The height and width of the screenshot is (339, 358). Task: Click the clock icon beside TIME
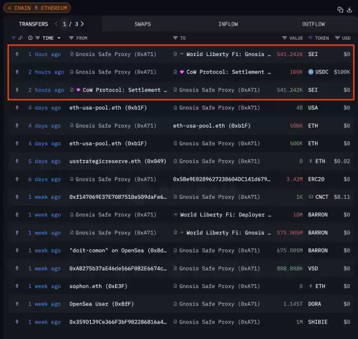[30, 38]
